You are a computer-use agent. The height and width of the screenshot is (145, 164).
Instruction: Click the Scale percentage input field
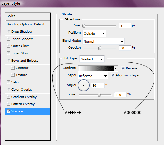[x=120, y=95]
